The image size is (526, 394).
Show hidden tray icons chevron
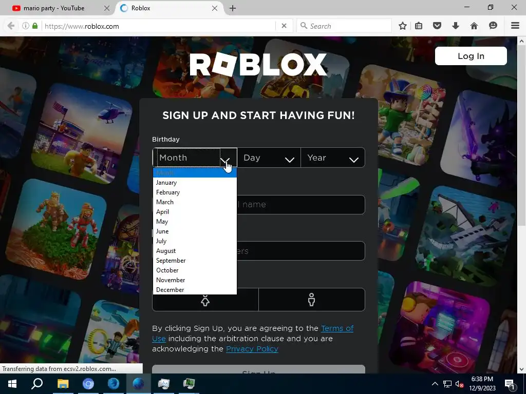[435, 384]
